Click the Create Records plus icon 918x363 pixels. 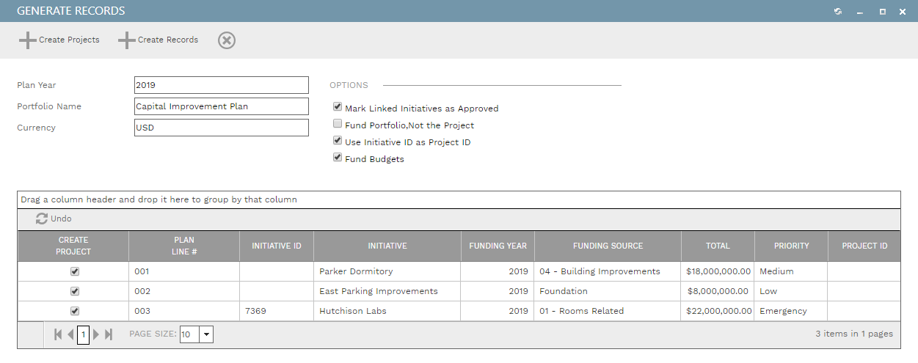click(x=127, y=40)
